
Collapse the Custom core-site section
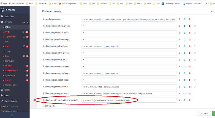pyautogui.click(x=212, y=12)
